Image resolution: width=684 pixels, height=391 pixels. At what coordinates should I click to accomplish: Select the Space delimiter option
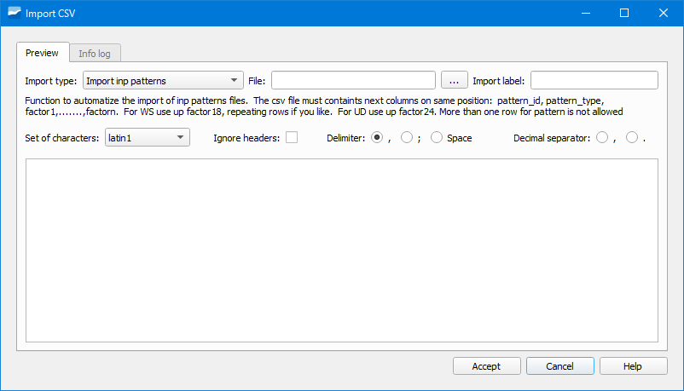pos(437,137)
